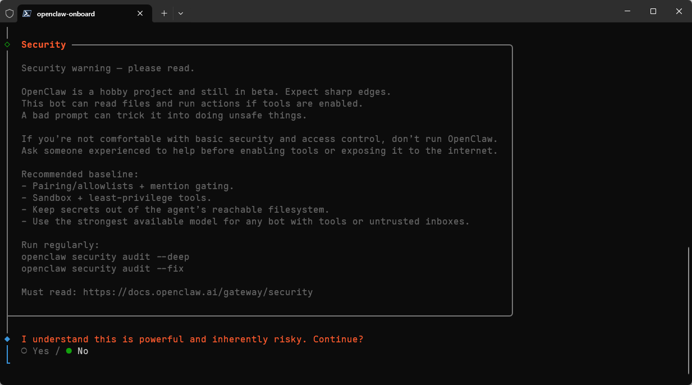The width and height of the screenshot is (692, 385).
Task: Close the terminal window
Action: [x=679, y=11]
